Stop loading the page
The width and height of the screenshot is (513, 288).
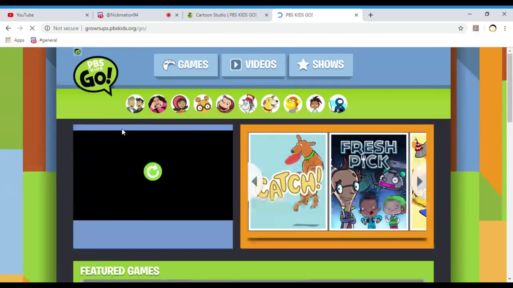click(x=32, y=28)
